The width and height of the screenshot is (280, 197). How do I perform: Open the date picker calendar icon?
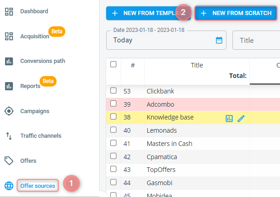pyautogui.click(x=219, y=40)
